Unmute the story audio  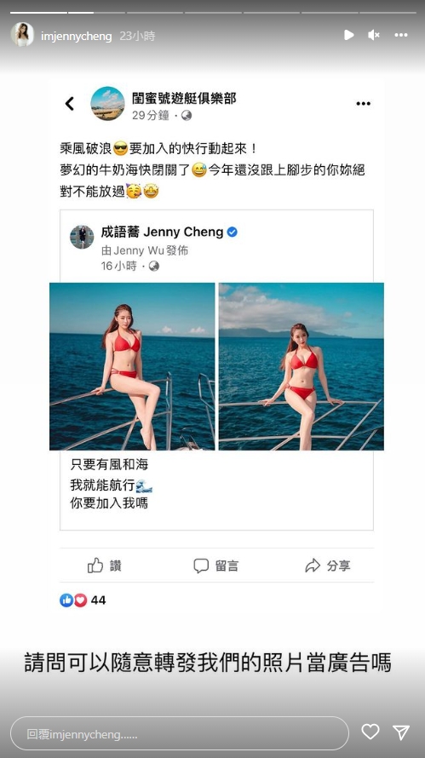[374, 35]
